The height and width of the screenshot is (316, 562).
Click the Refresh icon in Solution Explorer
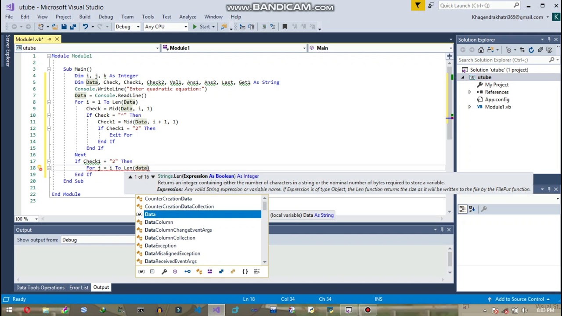(531, 50)
